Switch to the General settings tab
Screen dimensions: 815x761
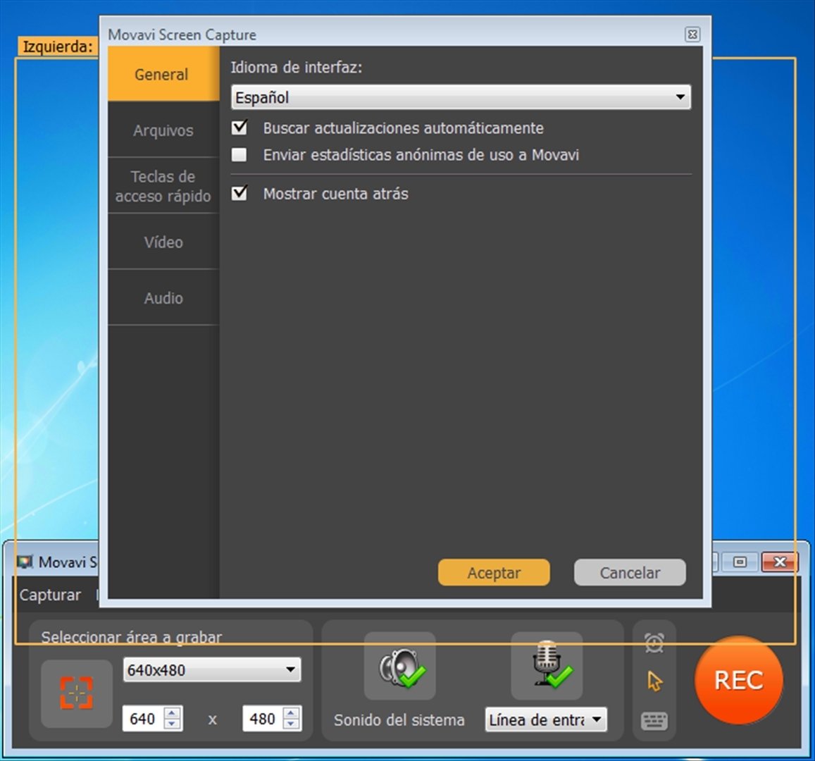tap(163, 74)
